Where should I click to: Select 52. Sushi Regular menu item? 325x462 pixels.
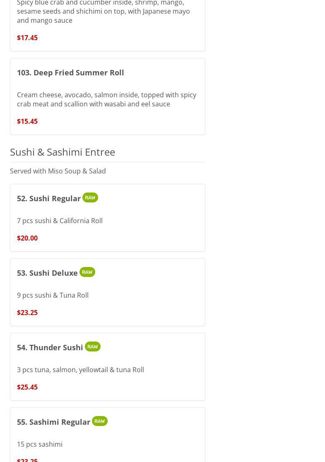pos(49,198)
